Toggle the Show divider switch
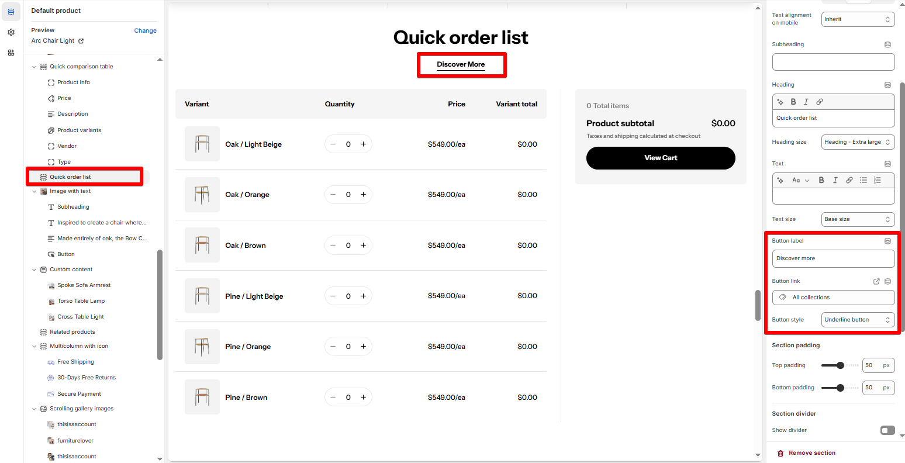The width and height of the screenshot is (905, 463). (887, 430)
